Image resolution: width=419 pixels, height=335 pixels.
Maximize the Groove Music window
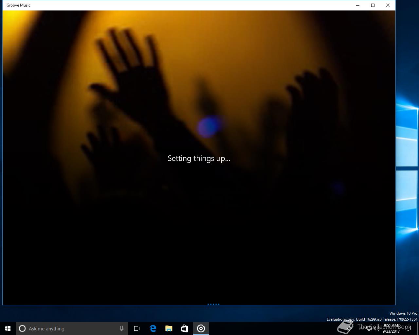click(373, 5)
